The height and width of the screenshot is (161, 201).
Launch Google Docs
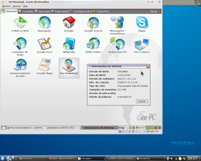tap(44, 45)
